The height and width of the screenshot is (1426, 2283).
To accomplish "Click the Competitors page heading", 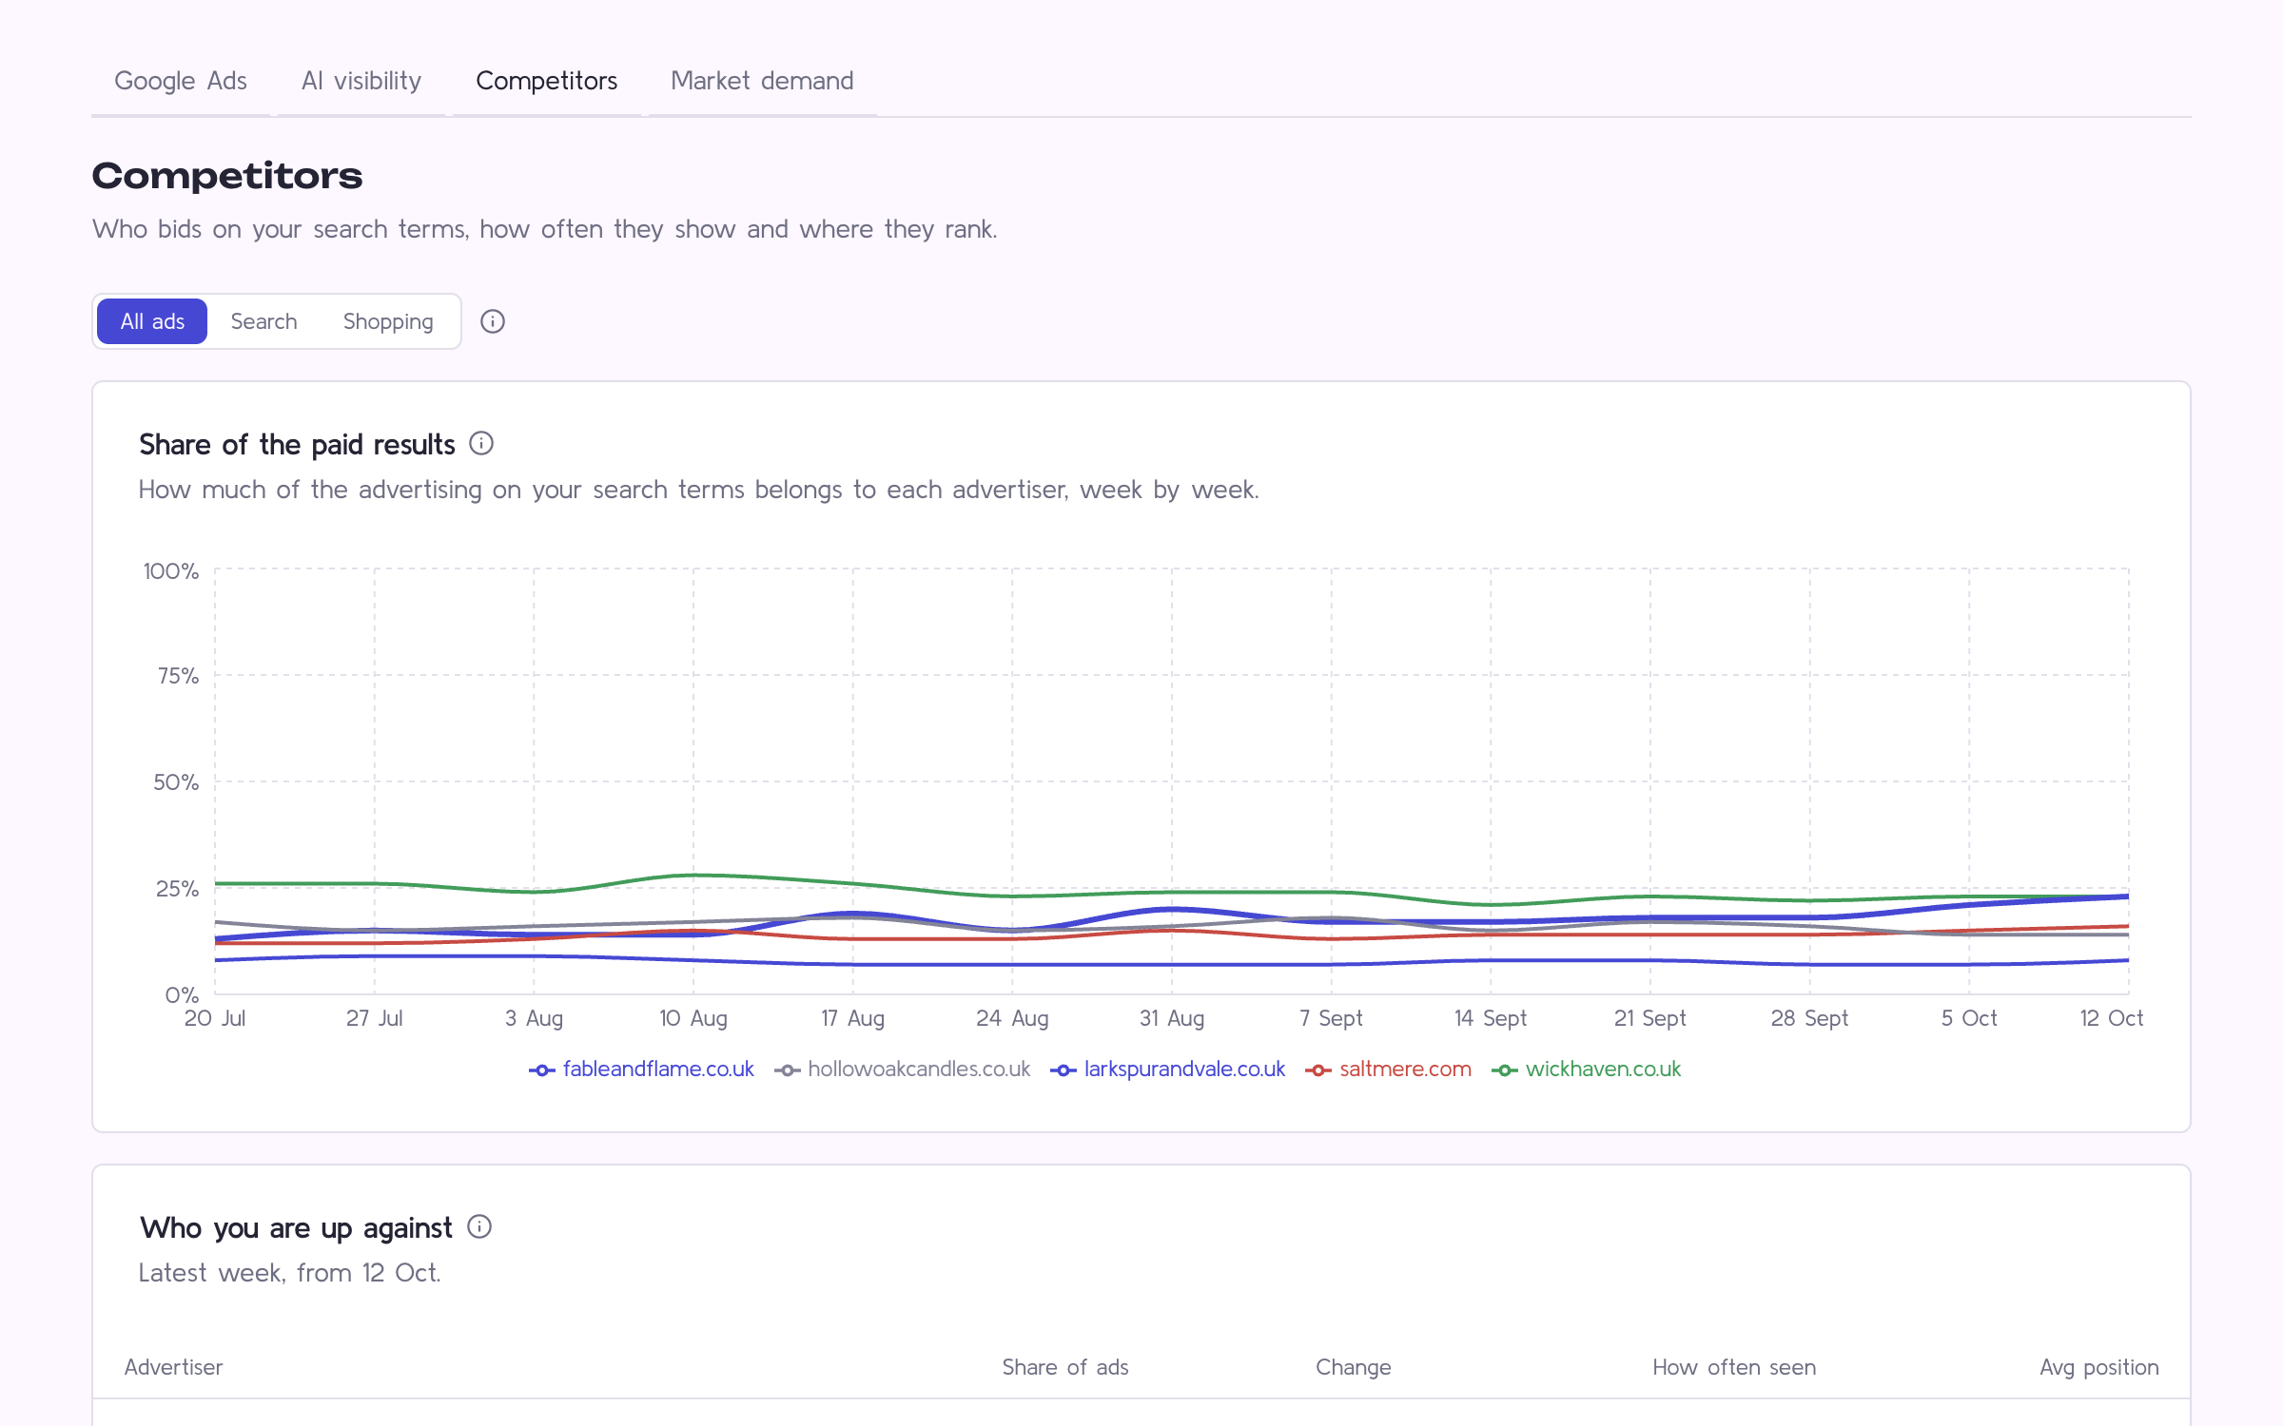I will pos(227,176).
